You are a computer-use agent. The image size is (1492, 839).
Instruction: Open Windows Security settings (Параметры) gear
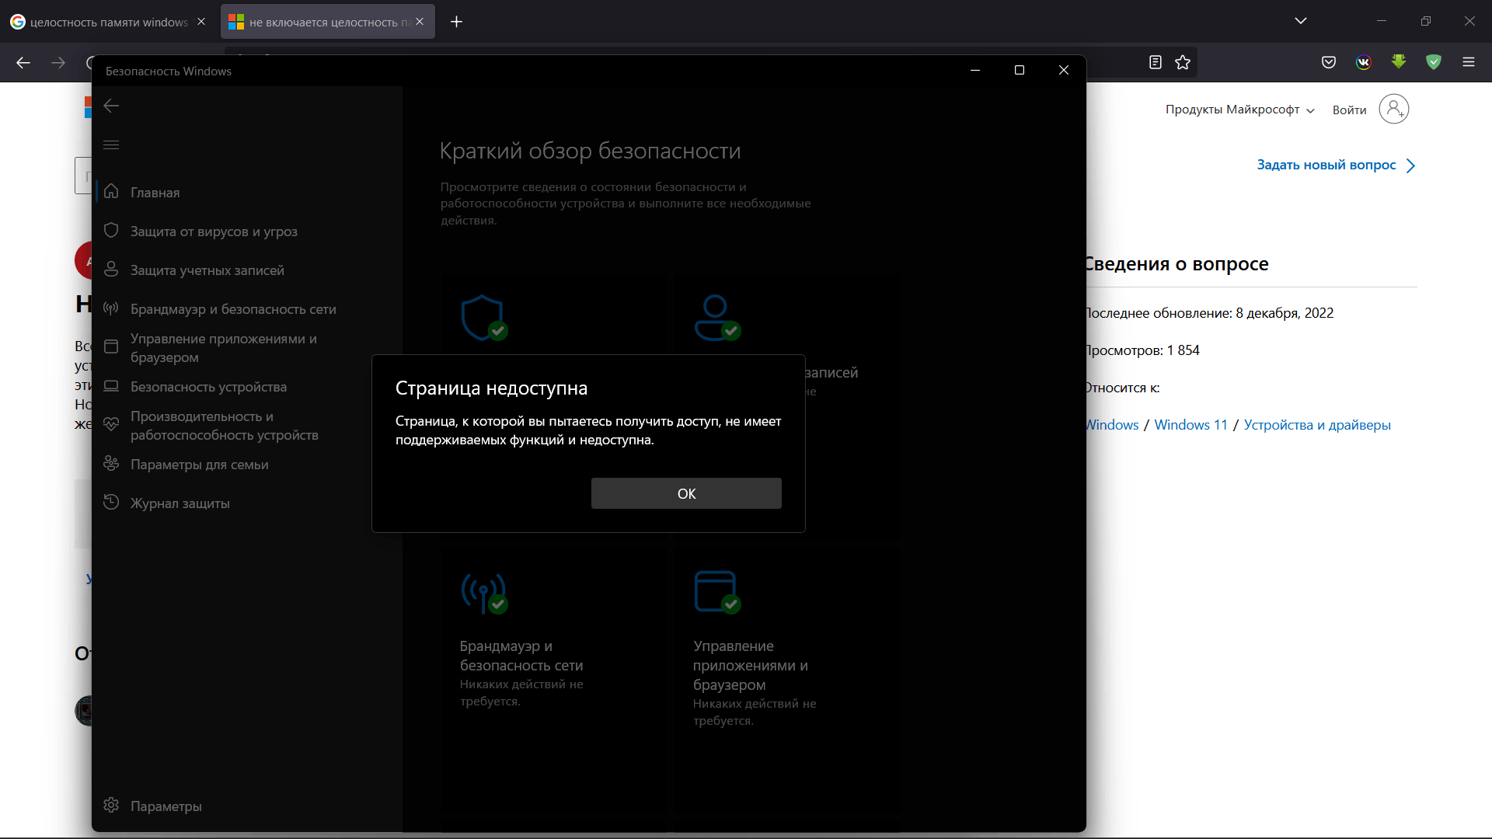click(111, 806)
